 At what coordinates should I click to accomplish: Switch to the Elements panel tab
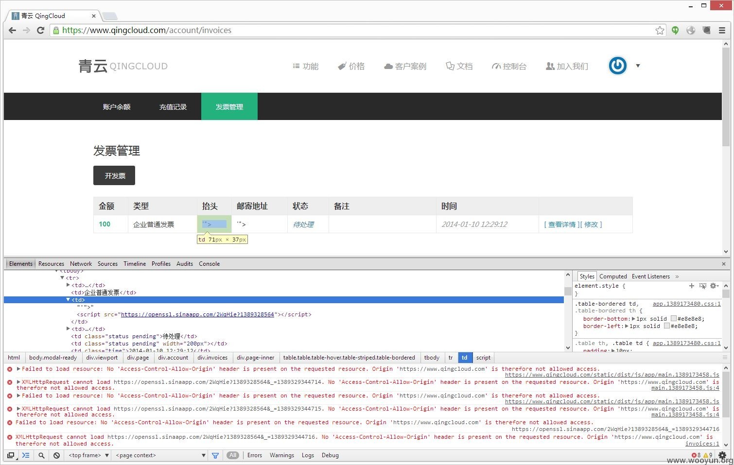coord(21,264)
